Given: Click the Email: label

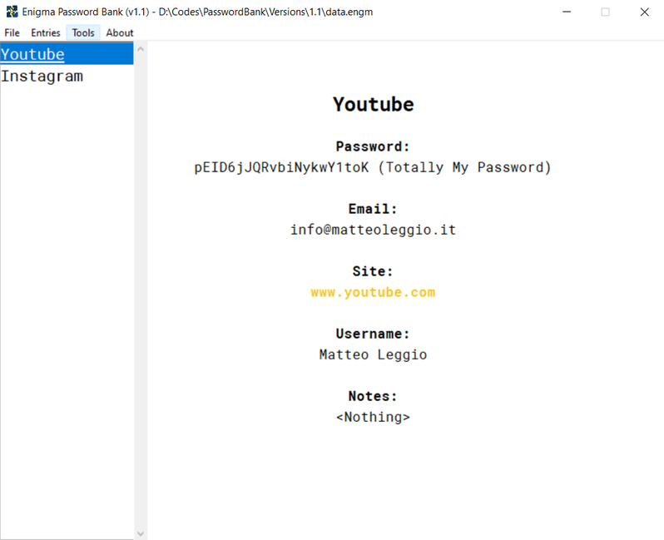Looking at the screenshot, I should click(373, 209).
